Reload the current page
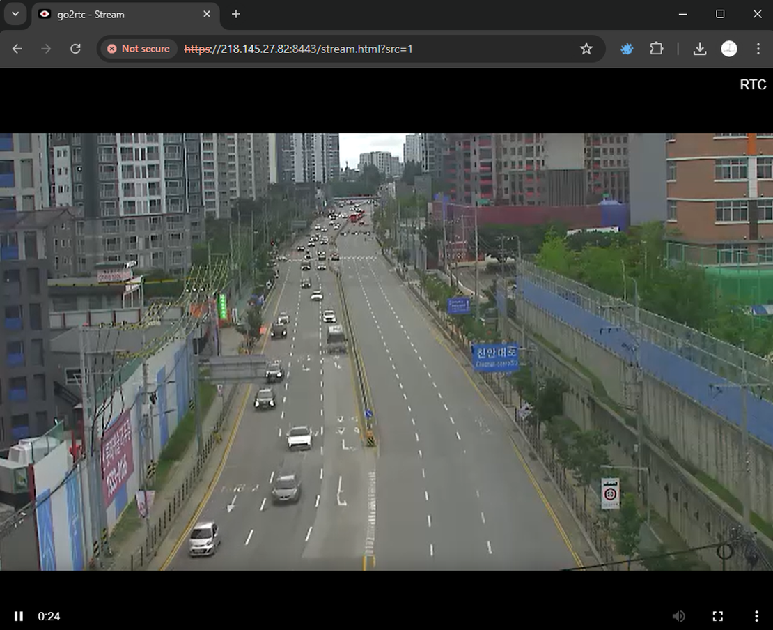The image size is (773, 630). (76, 49)
